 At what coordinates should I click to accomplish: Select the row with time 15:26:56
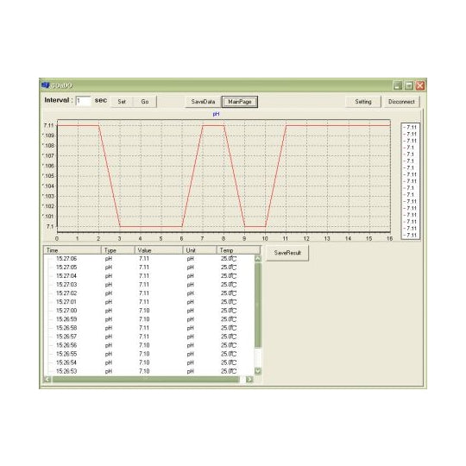(149, 345)
